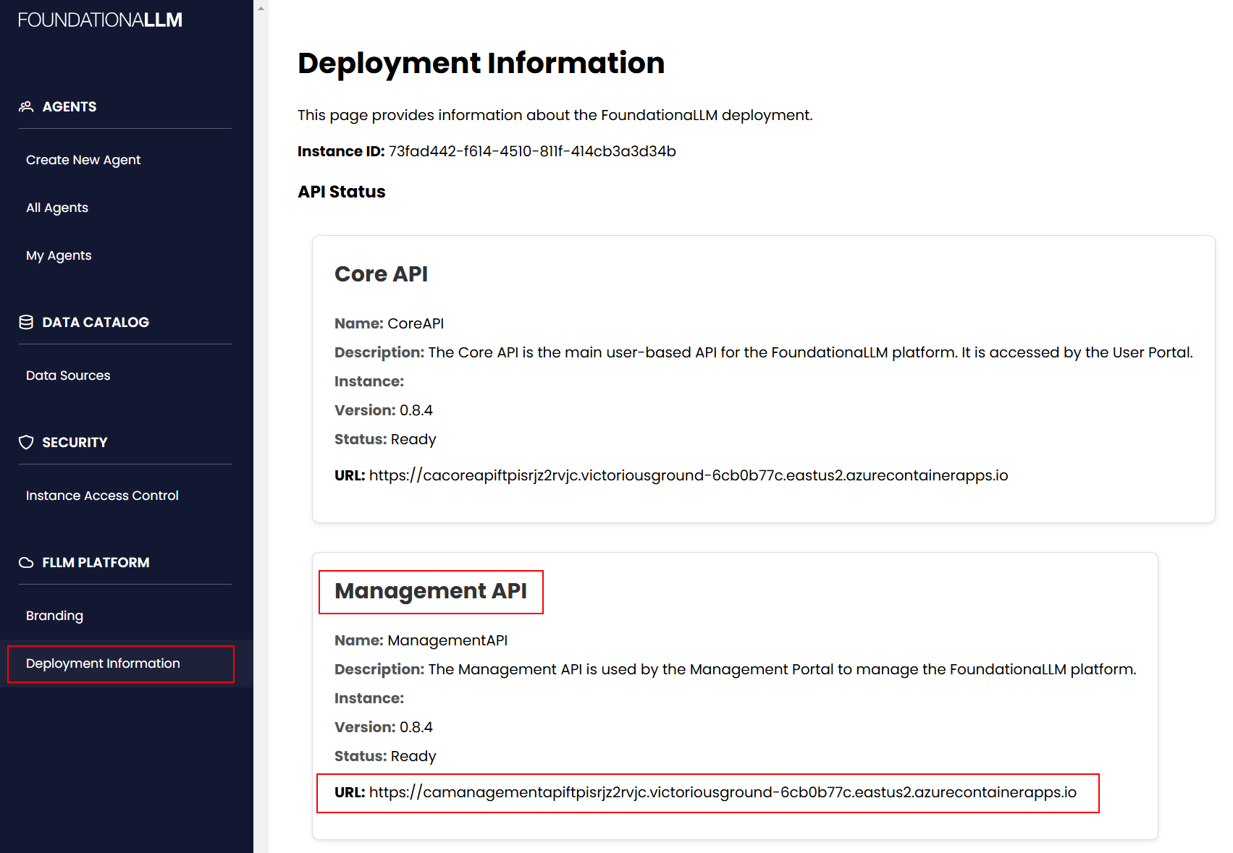Click the Agents people icon in sidebar
This screenshot has width=1233, height=853.
tap(27, 106)
